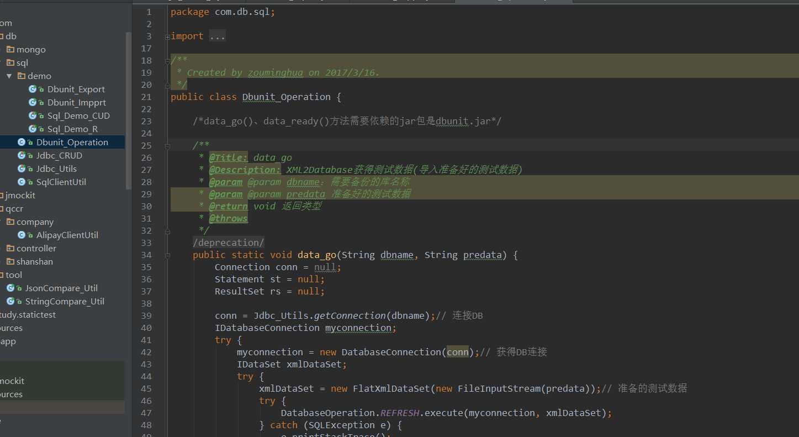The width and height of the screenshot is (799, 437).
Task: Click the class icon beside Sql_Demo_R
Action: (x=33, y=129)
